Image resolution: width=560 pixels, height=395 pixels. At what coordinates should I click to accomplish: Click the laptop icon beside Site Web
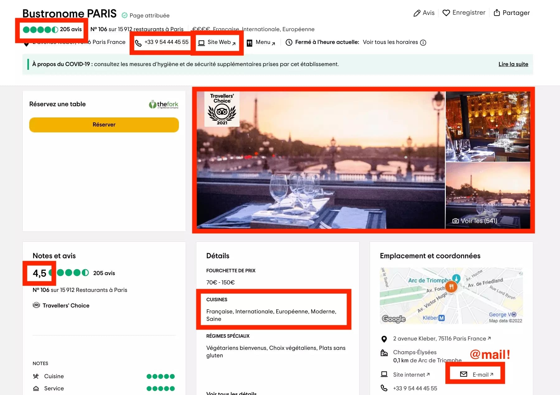(202, 43)
